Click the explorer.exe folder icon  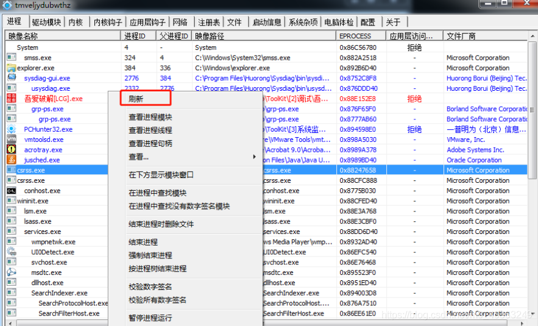point(12,67)
